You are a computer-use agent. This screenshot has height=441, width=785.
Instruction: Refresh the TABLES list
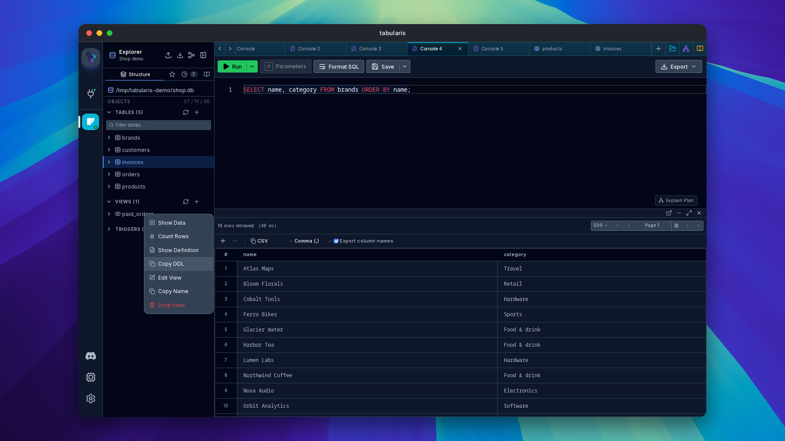186,112
